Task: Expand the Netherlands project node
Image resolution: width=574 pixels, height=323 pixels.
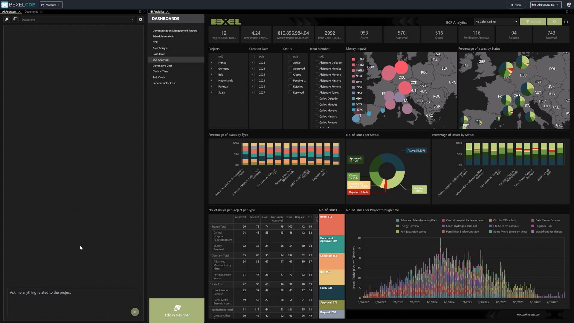Action: coord(212,80)
